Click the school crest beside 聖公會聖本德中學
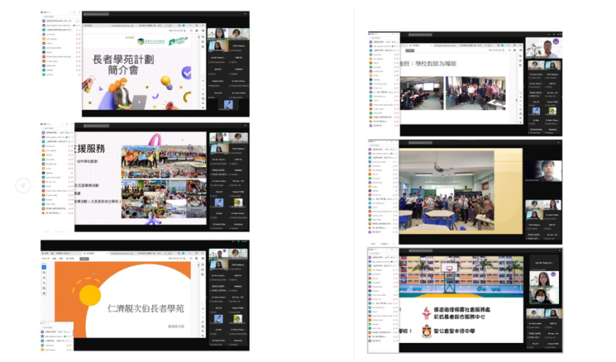The height and width of the screenshot is (362, 616). click(427, 332)
